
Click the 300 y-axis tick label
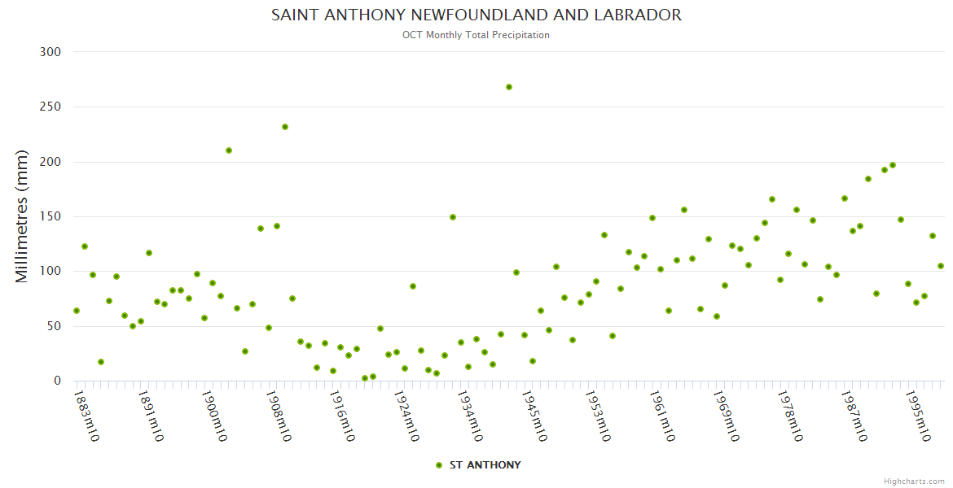(51, 52)
